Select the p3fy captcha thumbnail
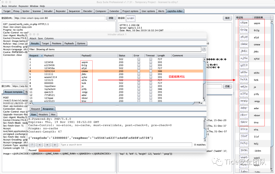 [244, 94]
